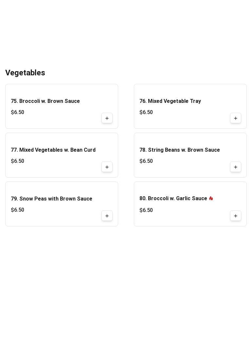Click price of String Beans w. Brown Sauce
252x364 pixels.
pos(146,161)
